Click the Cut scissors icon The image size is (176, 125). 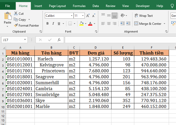point(16,13)
